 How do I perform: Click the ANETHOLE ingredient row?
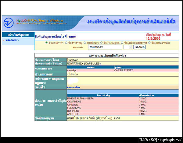[123, 114]
